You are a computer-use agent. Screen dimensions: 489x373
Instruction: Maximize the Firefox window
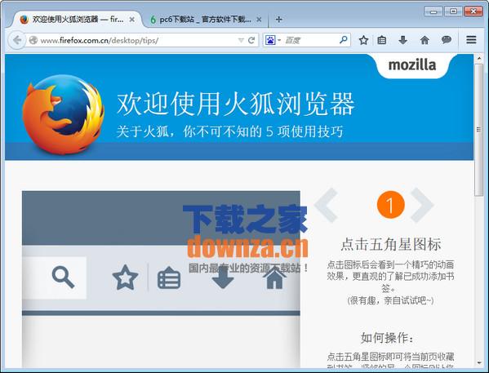(x=453, y=11)
